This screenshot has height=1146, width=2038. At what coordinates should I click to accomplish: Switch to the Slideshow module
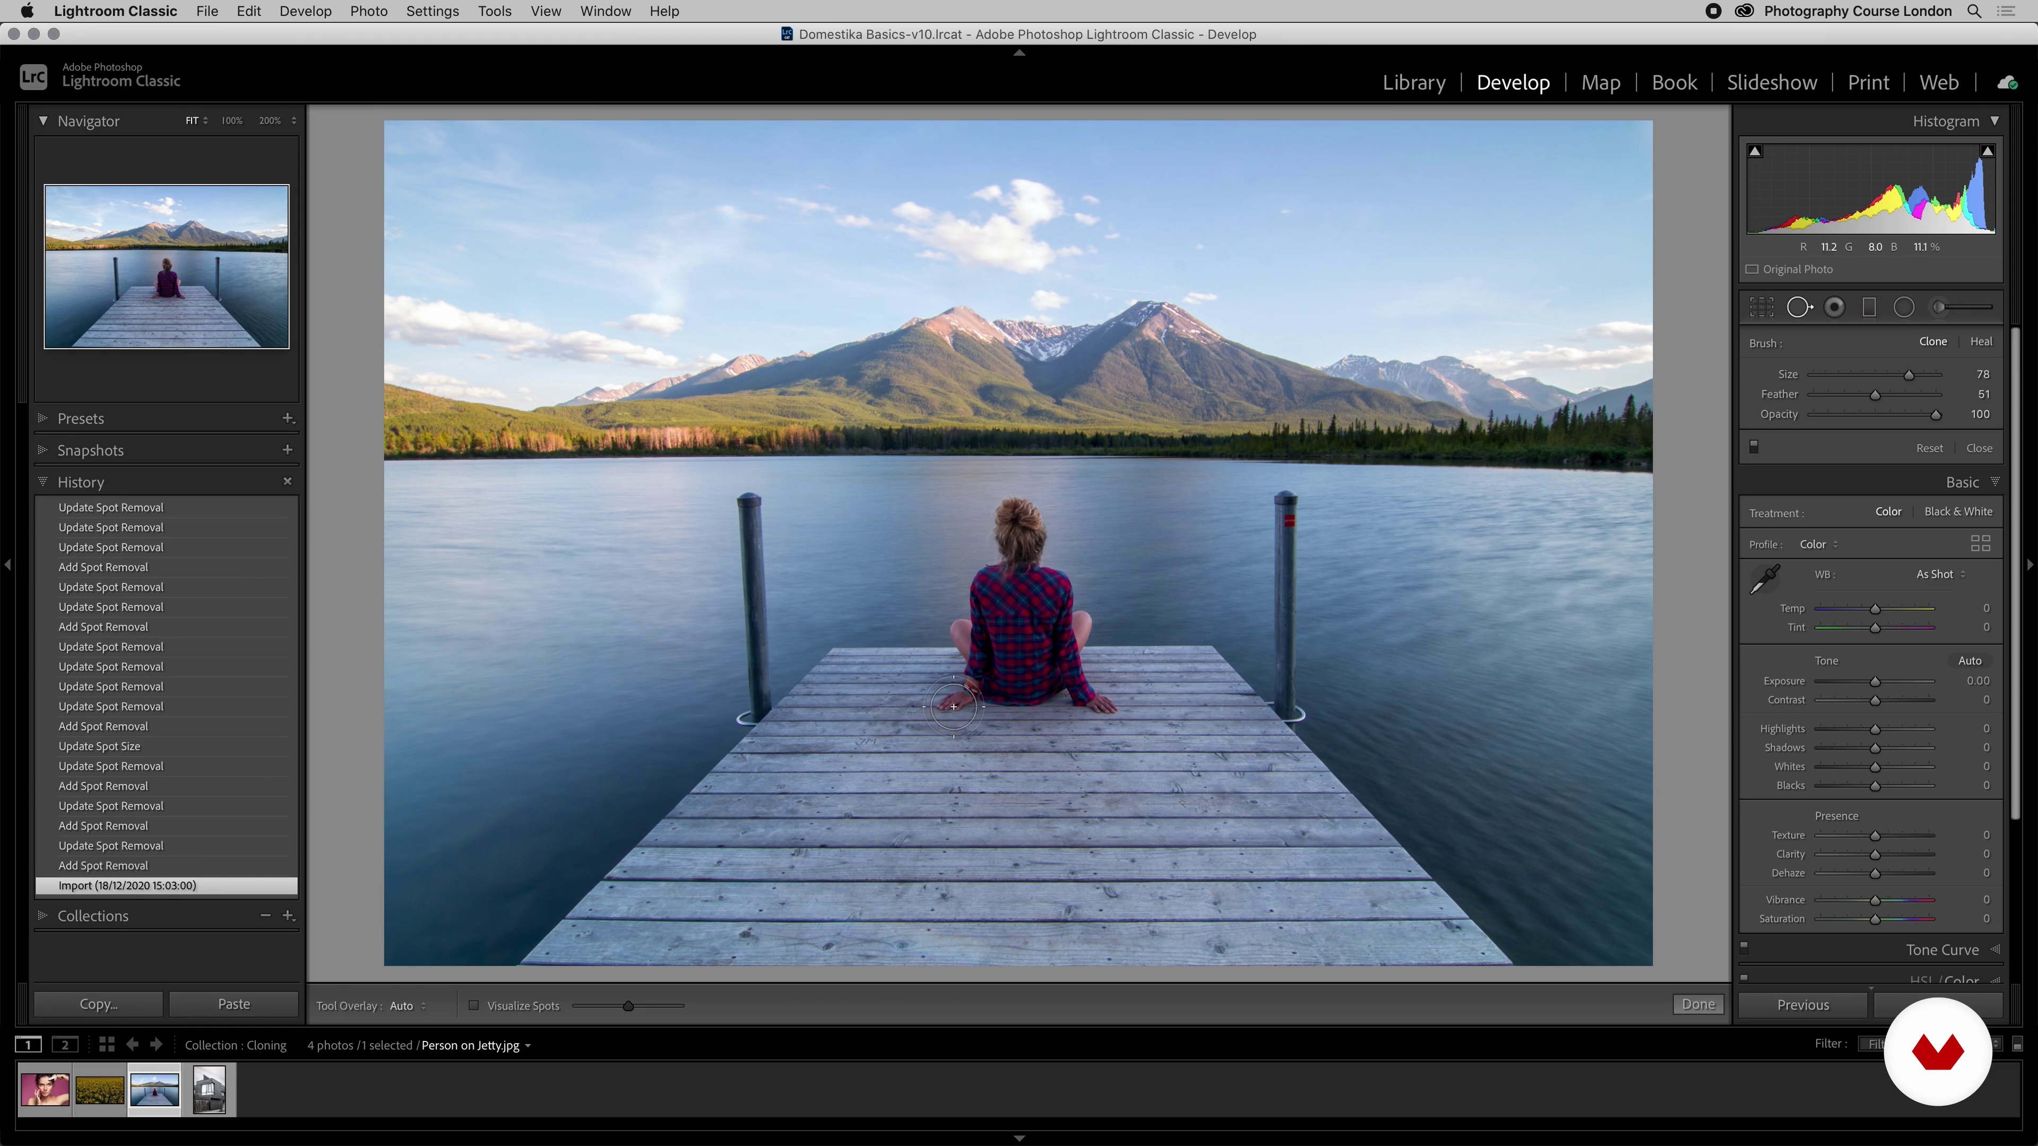point(1772,82)
